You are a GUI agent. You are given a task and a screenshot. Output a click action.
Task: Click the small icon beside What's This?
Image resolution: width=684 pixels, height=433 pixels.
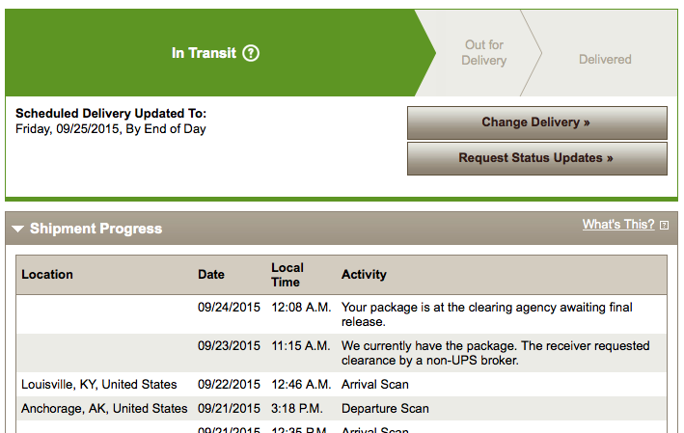664,225
